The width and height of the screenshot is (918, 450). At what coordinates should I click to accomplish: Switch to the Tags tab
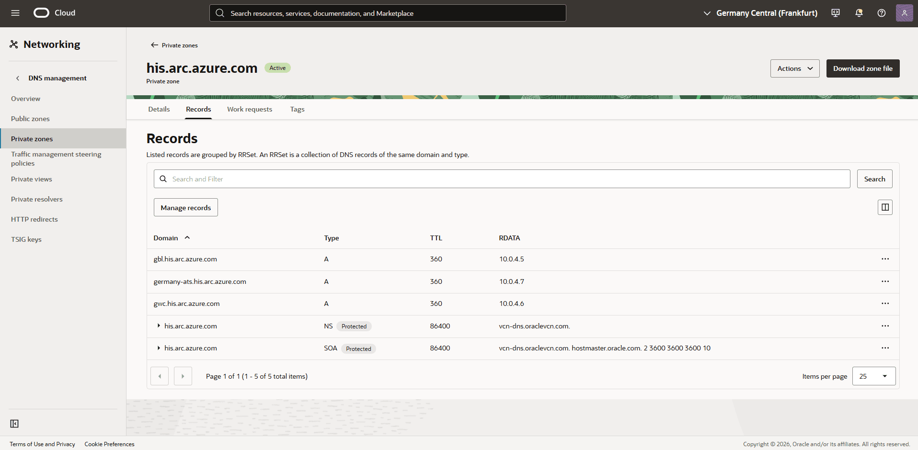297,109
